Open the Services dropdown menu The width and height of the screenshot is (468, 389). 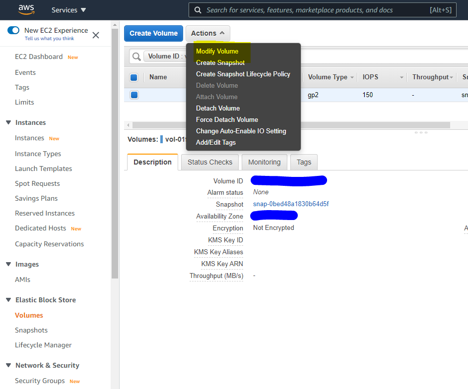click(x=68, y=10)
